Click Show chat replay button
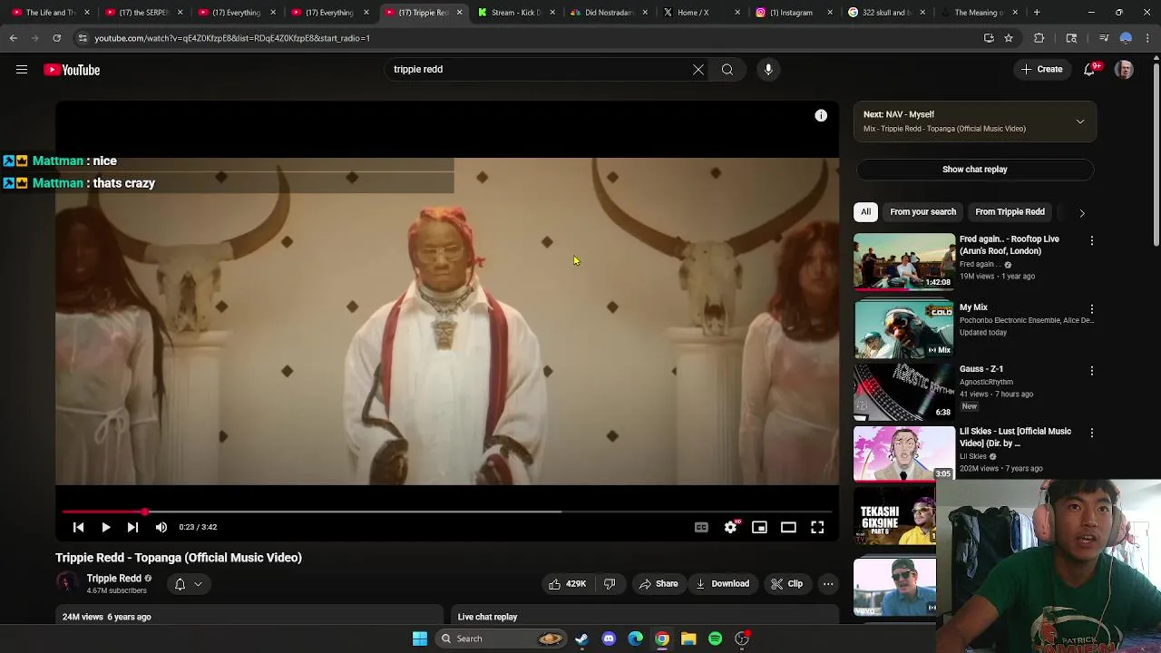This screenshot has width=1161, height=653. coord(975,170)
